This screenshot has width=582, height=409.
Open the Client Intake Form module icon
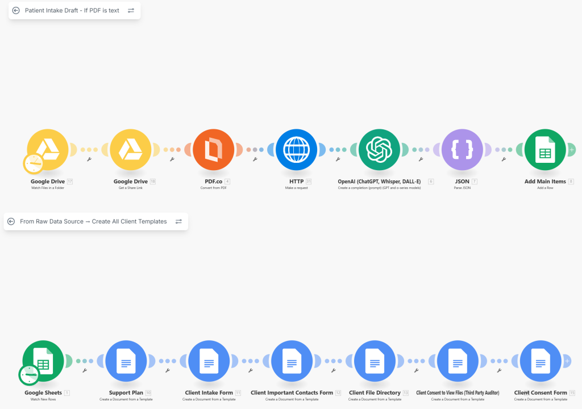coord(209,361)
